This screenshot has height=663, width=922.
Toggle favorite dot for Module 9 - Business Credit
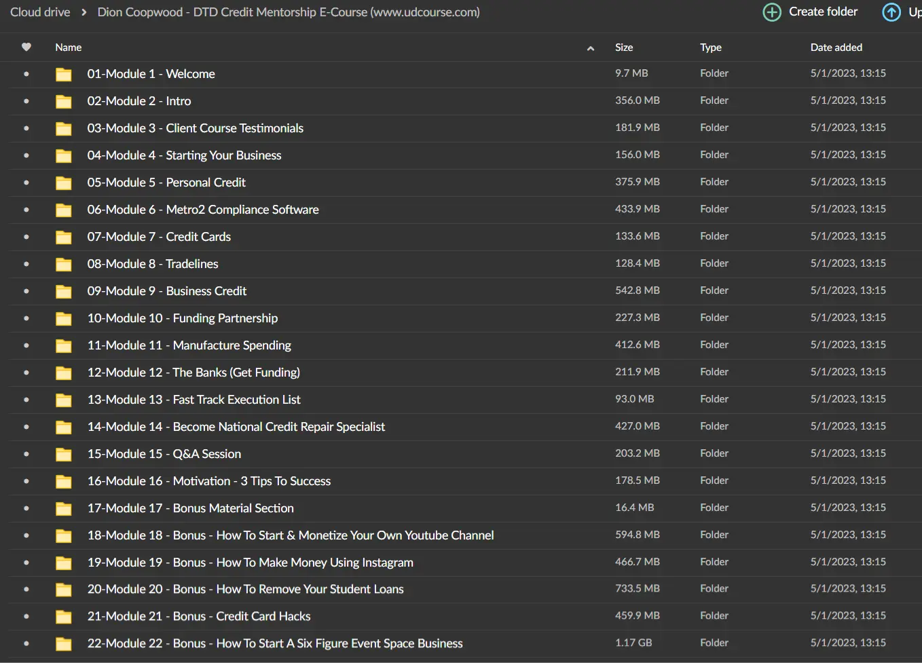tap(26, 291)
